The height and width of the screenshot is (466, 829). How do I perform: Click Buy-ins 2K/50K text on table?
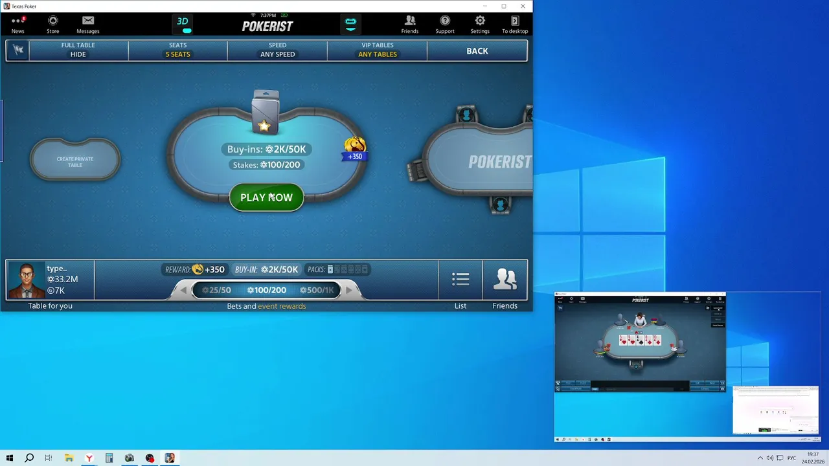point(266,149)
